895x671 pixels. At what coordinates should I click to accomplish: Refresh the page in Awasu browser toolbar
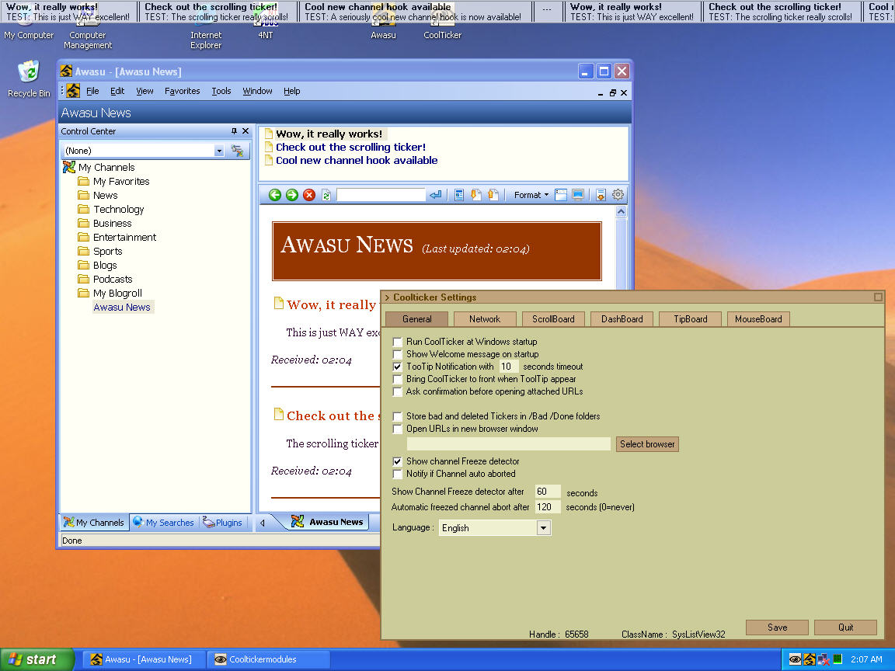pos(326,195)
